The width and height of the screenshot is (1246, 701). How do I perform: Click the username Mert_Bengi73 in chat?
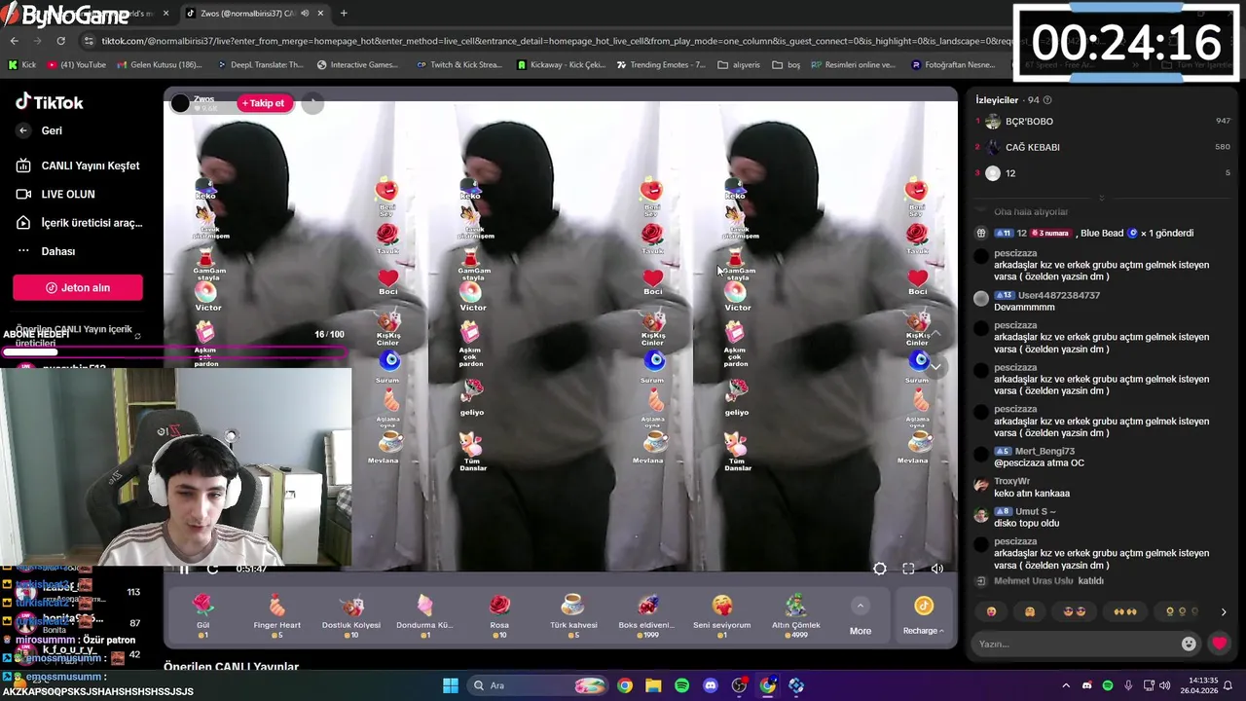(x=1044, y=451)
